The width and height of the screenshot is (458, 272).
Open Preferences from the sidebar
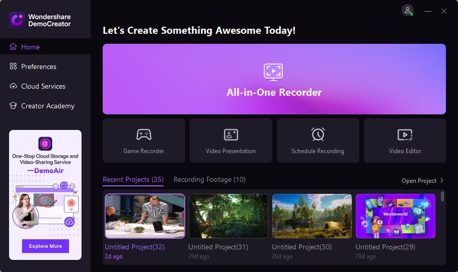(45, 66)
